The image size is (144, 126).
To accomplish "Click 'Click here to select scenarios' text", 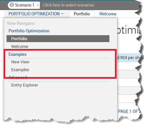I will pos(69,5).
